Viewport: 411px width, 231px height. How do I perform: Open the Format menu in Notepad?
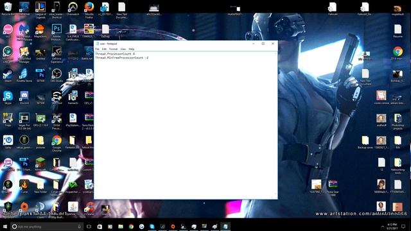[113, 49]
